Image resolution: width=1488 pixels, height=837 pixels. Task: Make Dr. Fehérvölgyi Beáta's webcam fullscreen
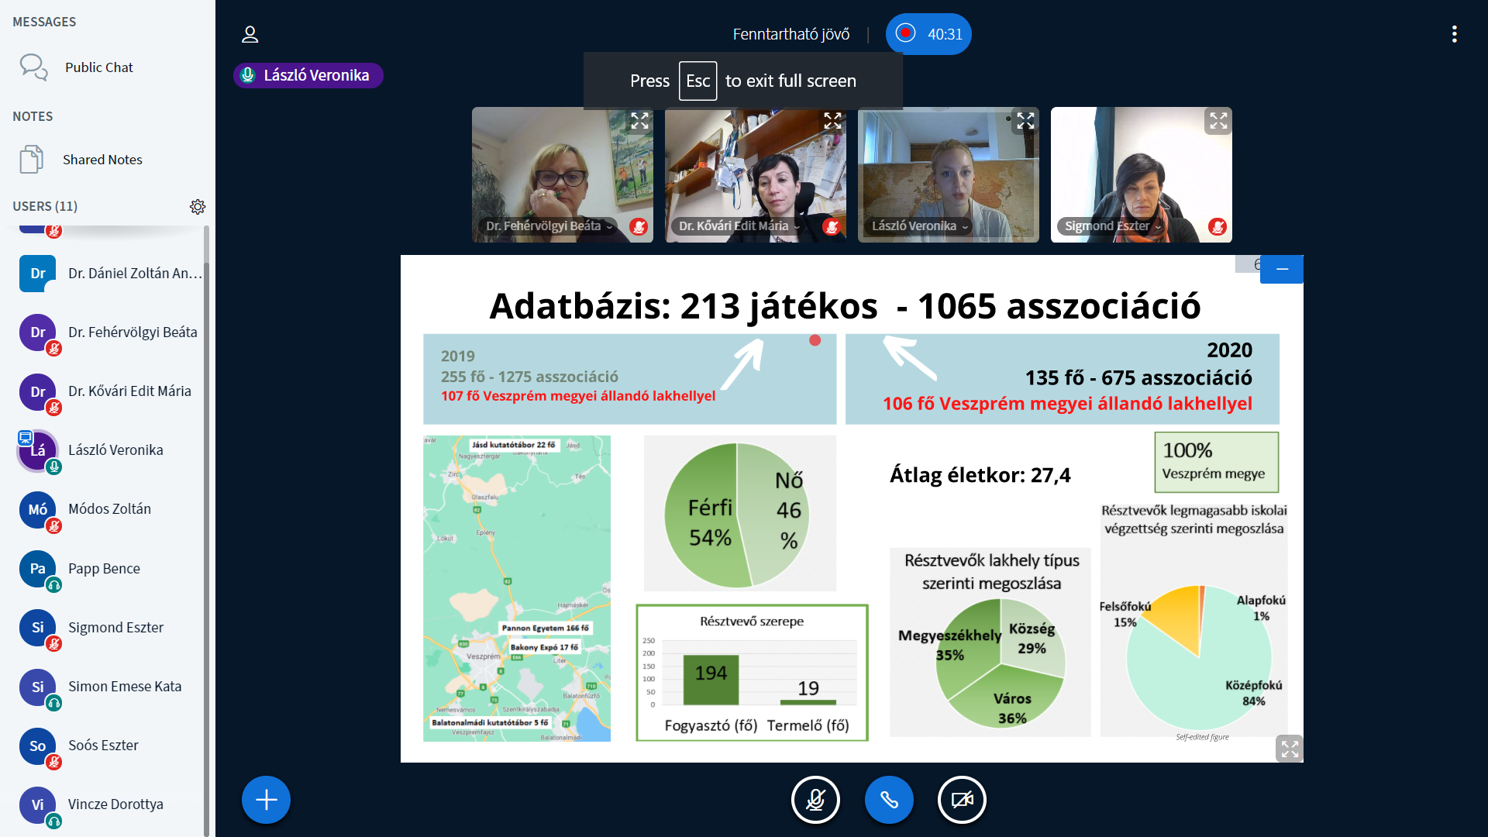[639, 121]
